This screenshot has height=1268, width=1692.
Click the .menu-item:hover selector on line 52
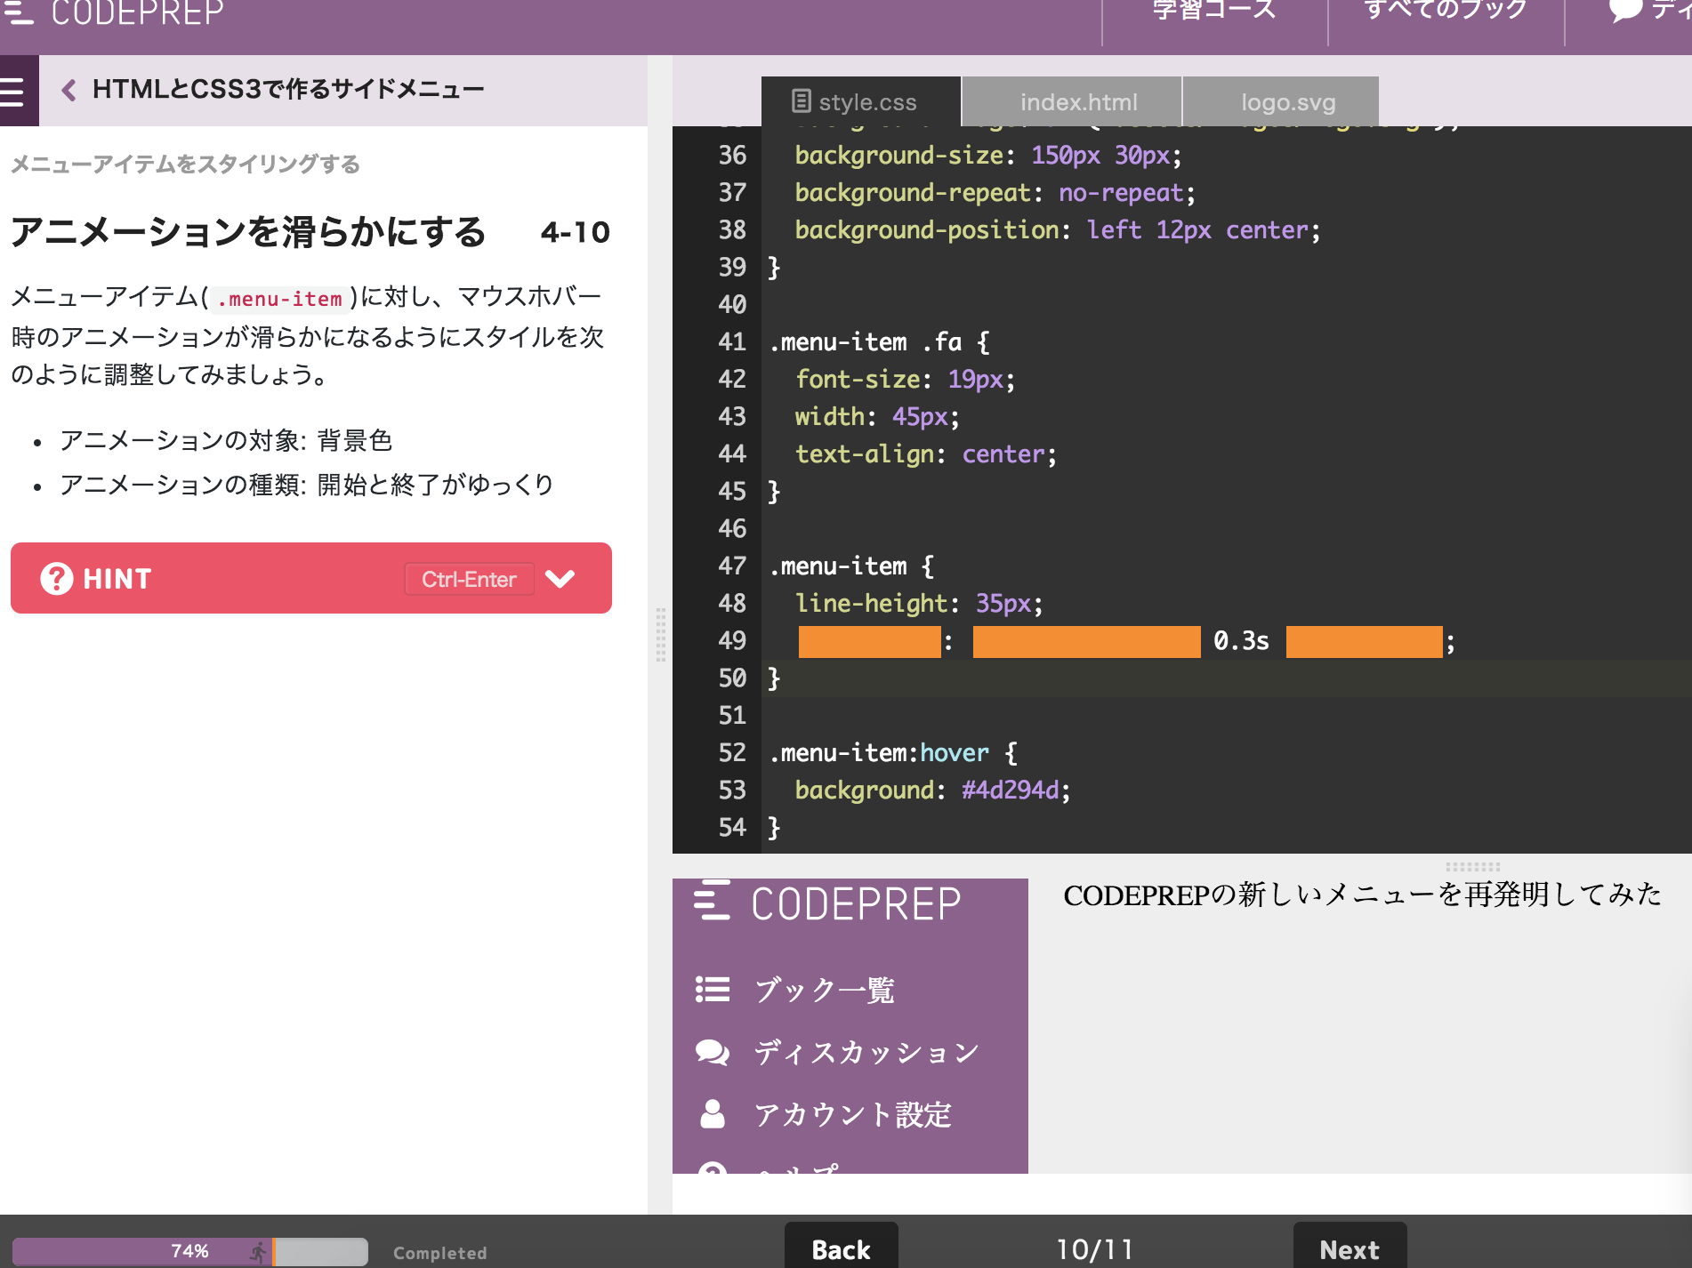(x=880, y=753)
